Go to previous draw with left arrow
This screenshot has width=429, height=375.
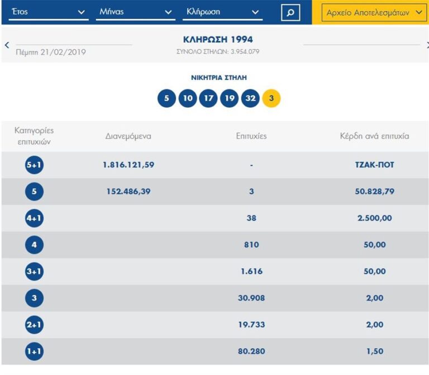click(x=7, y=45)
